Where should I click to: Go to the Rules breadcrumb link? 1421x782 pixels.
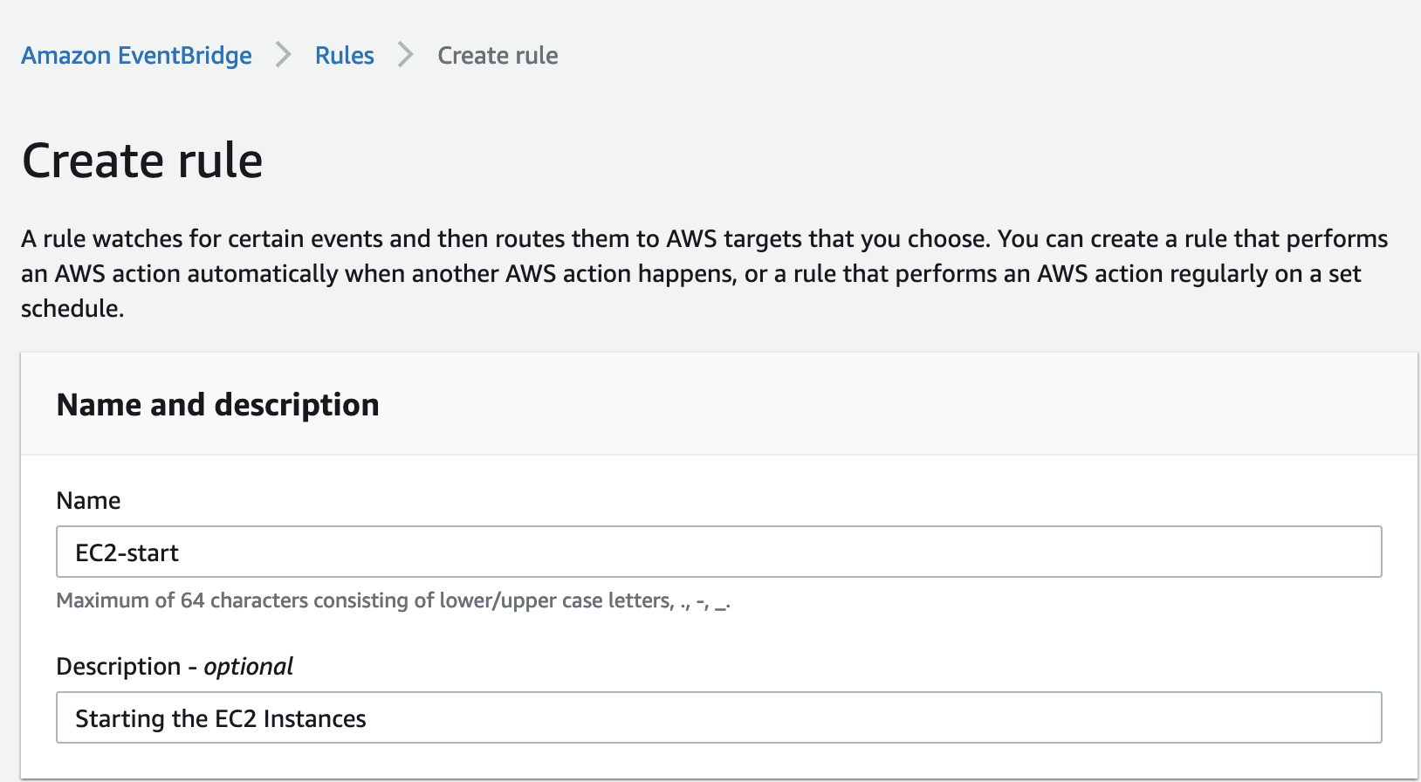point(344,56)
